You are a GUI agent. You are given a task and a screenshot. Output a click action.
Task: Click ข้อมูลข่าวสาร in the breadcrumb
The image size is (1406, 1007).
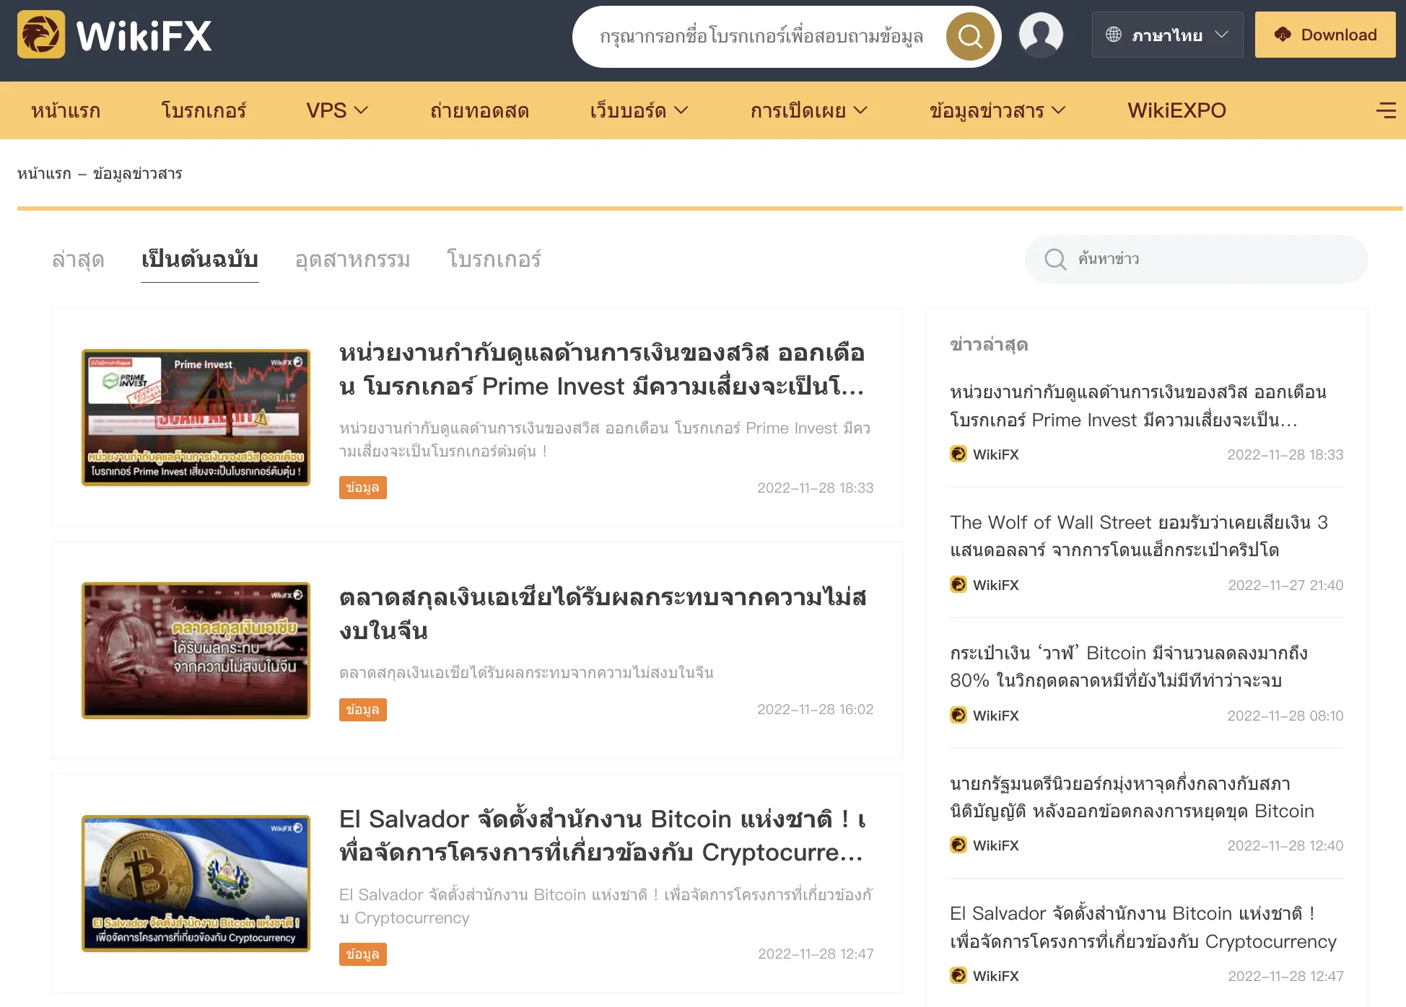click(137, 174)
